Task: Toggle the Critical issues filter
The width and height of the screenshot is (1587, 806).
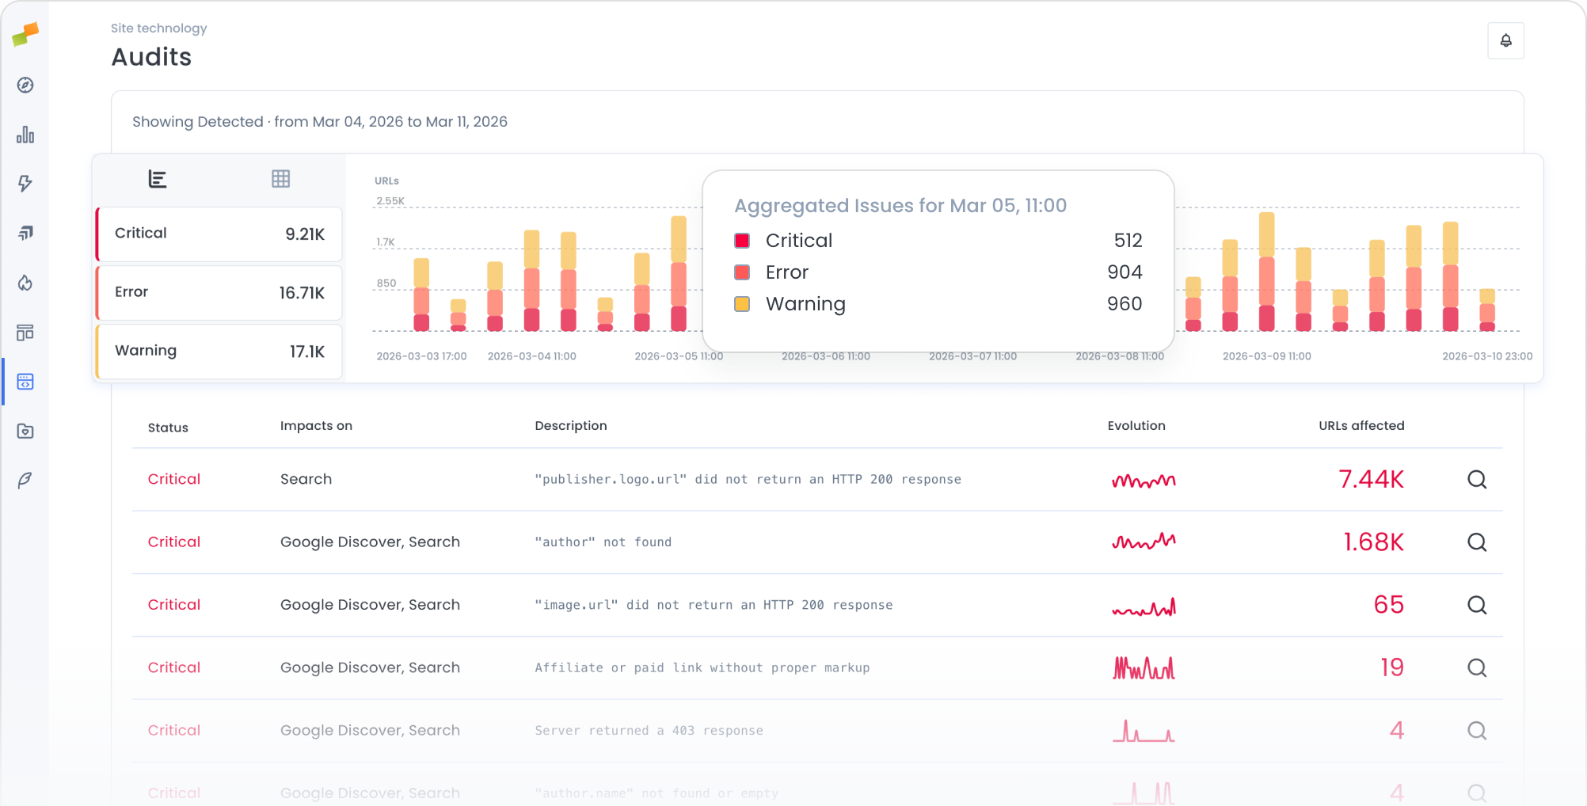Action: pos(218,234)
